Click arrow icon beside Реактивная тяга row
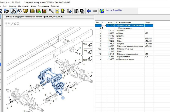Screen dimensions: 170x112 (103, 28)
